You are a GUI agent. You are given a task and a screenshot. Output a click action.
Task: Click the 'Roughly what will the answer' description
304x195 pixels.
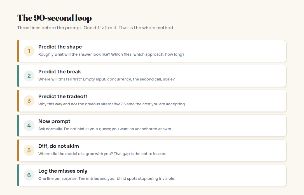pyautogui.click(x=111, y=55)
